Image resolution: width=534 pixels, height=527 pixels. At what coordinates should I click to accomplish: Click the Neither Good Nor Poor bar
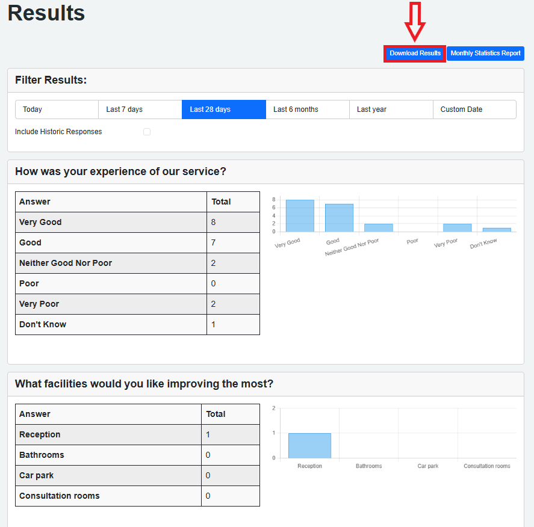378,228
